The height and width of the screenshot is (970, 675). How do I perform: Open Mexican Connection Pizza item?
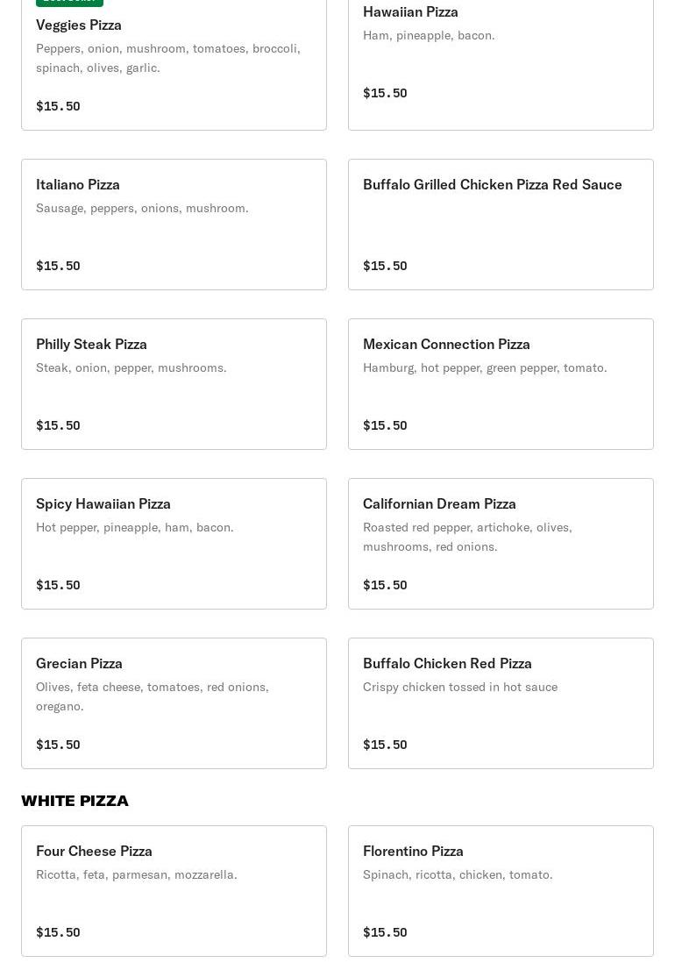pyautogui.click(x=501, y=384)
